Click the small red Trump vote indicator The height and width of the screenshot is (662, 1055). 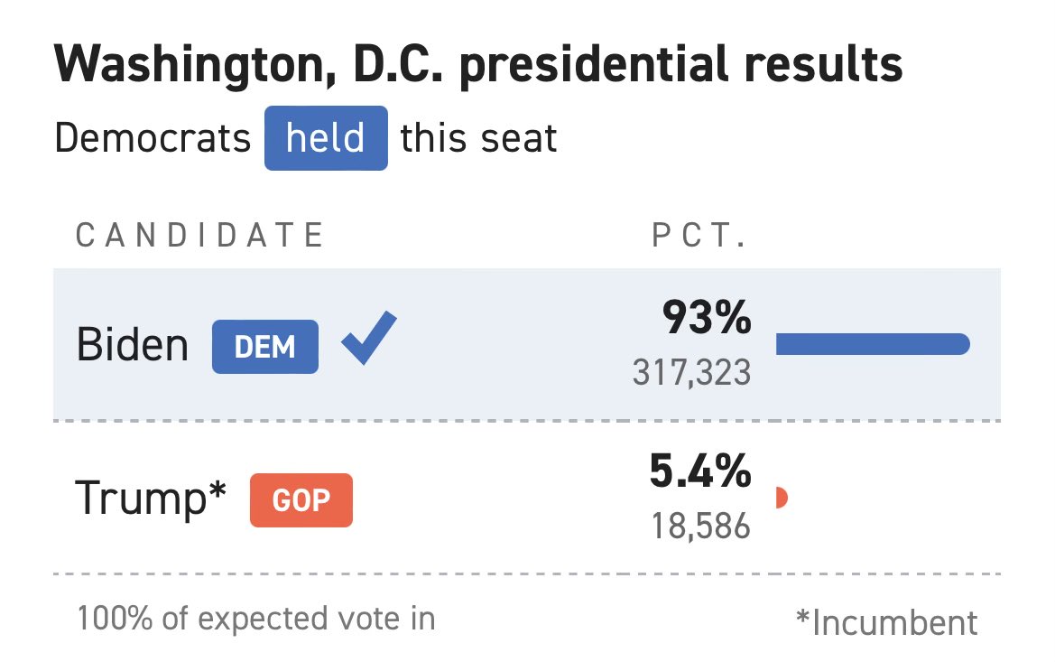point(782,497)
